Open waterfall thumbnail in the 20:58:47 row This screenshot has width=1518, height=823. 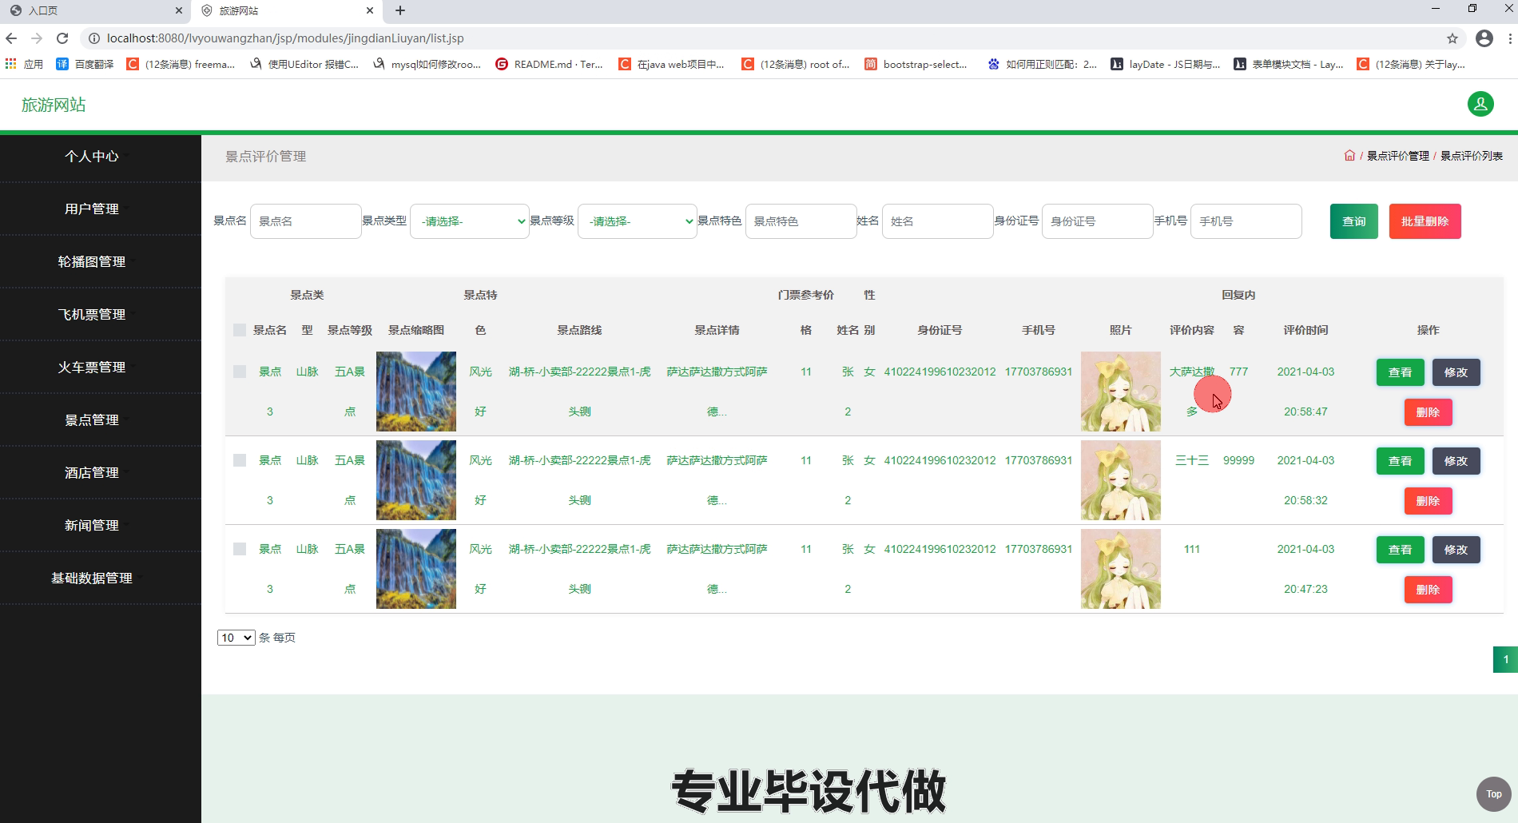[x=416, y=392]
